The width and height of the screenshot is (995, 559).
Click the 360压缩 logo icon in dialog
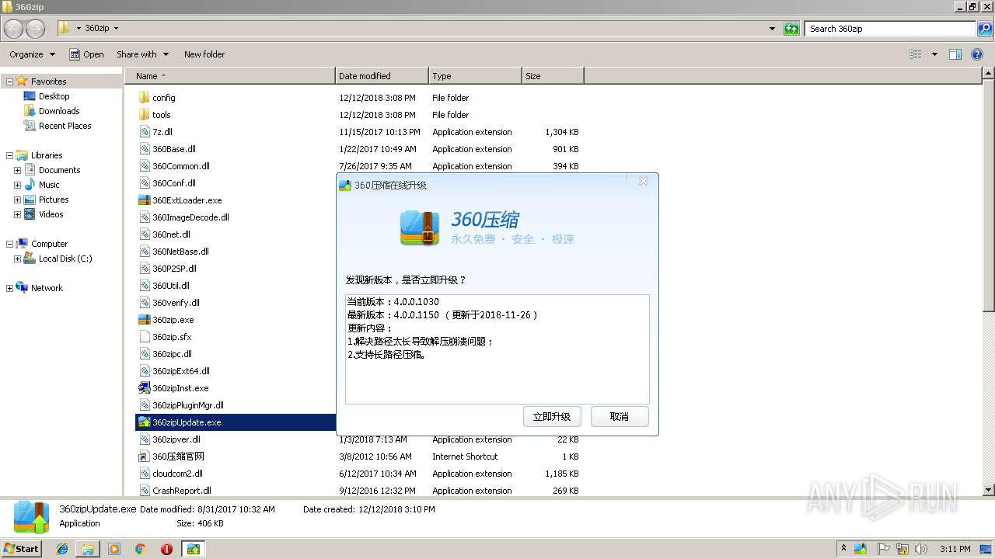(420, 227)
